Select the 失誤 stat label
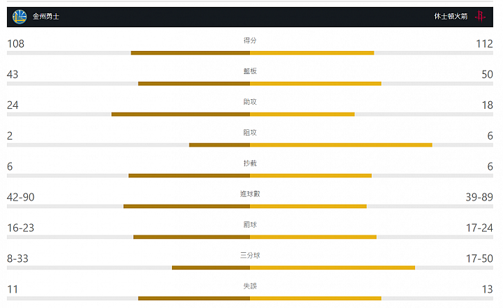The height and width of the screenshot is (308, 503). tap(250, 286)
